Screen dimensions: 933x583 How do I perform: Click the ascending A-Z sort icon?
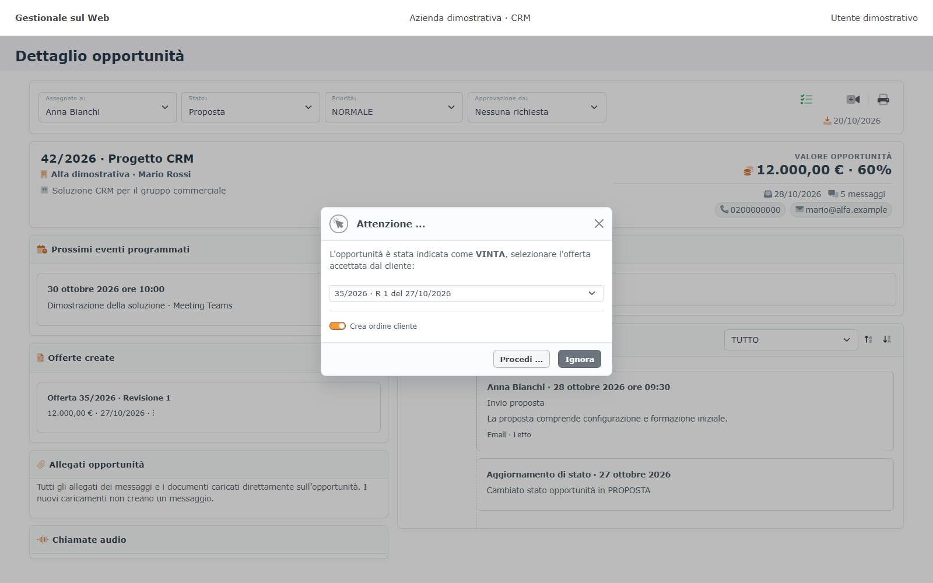point(868,339)
